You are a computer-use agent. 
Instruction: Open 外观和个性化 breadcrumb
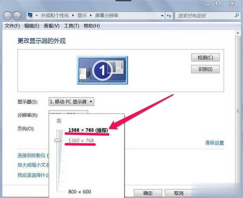pyautogui.click(x=55, y=15)
